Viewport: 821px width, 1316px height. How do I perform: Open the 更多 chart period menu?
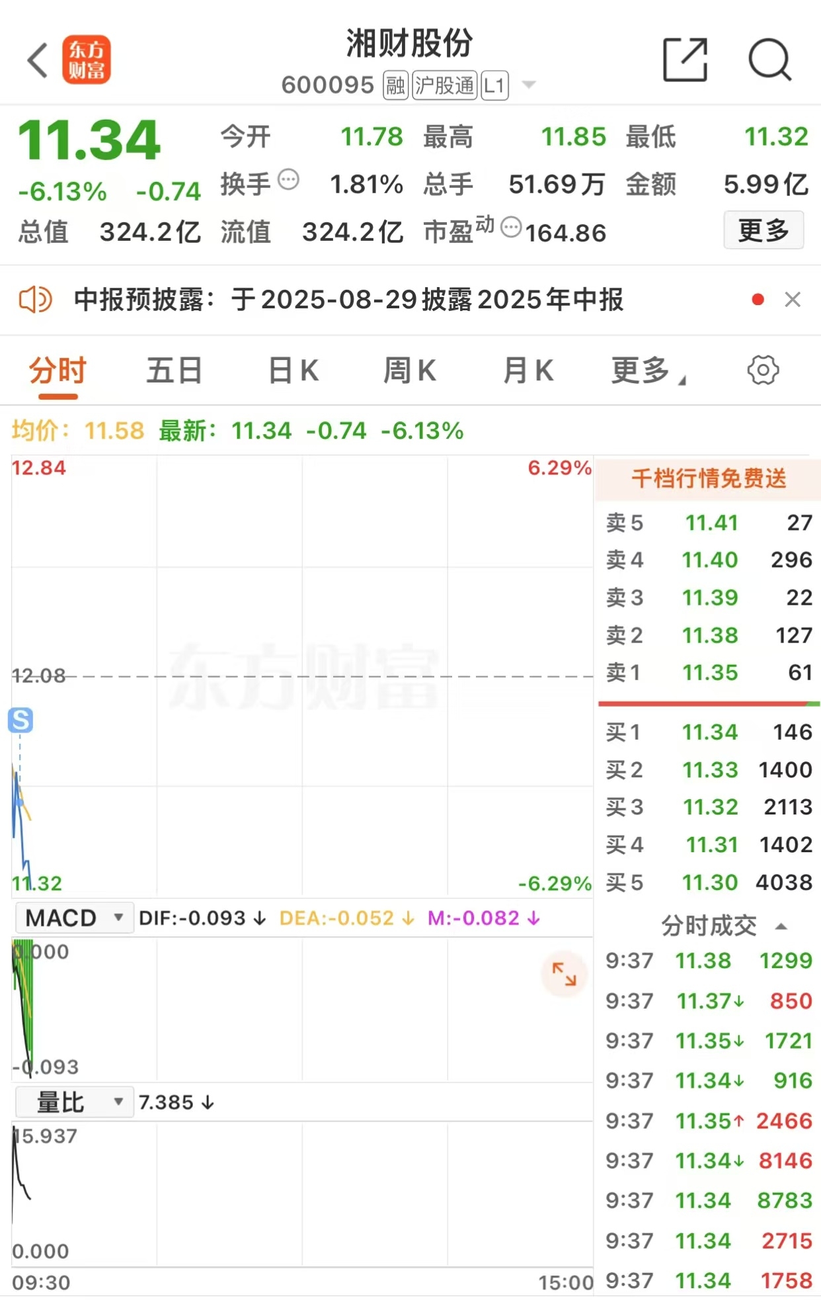[x=648, y=371]
